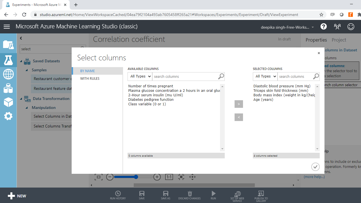This screenshot has height=203, width=361.
Task: Open the community people icon
Action: point(337,26)
